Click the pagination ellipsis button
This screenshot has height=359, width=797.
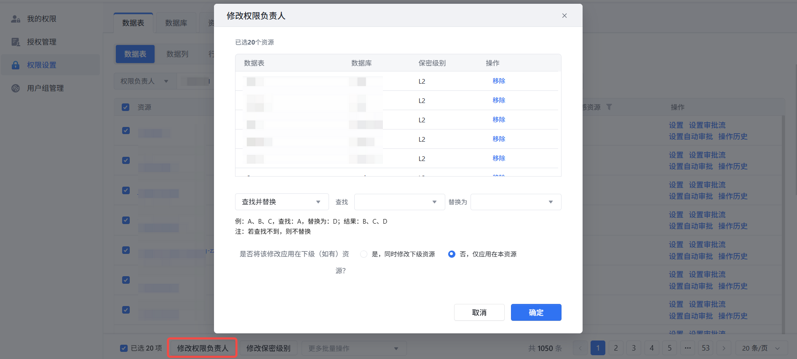click(687, 348)
